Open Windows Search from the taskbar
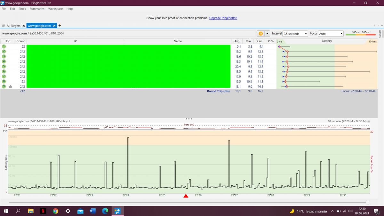This screenshot has width=384, height=216. tap(18, 211)
